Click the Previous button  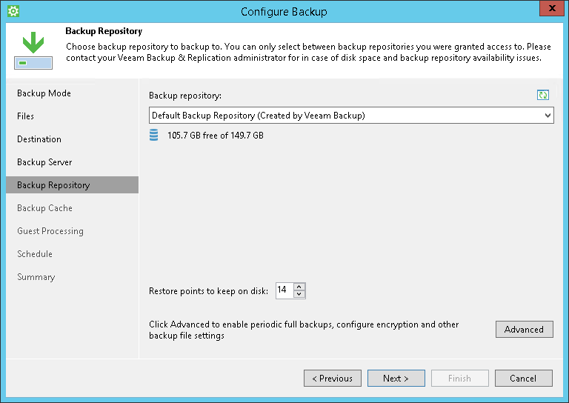point(332,379)
